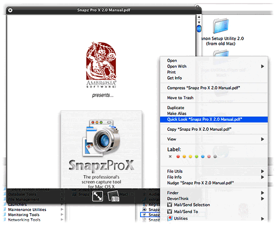Expand the View submenu arrow
The height and width of the screenshot is (226, 276).
click(263, 139)
